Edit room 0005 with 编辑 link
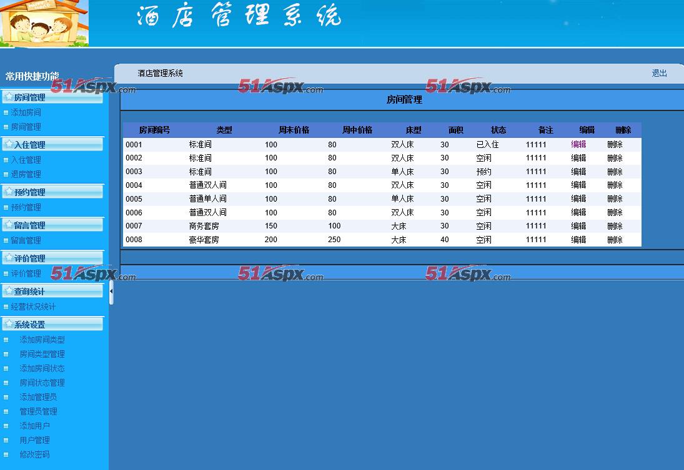The image size is (684, 470). (x=578, y=199)
